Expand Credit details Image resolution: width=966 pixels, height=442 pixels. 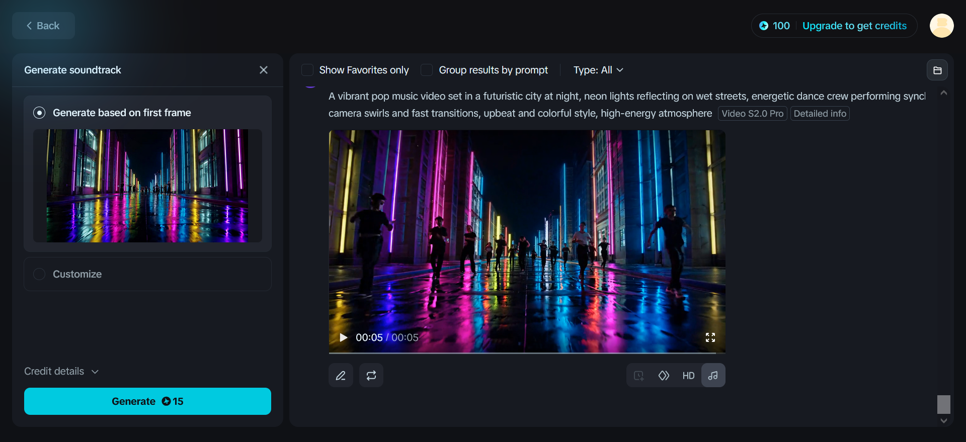coord(61,372)
